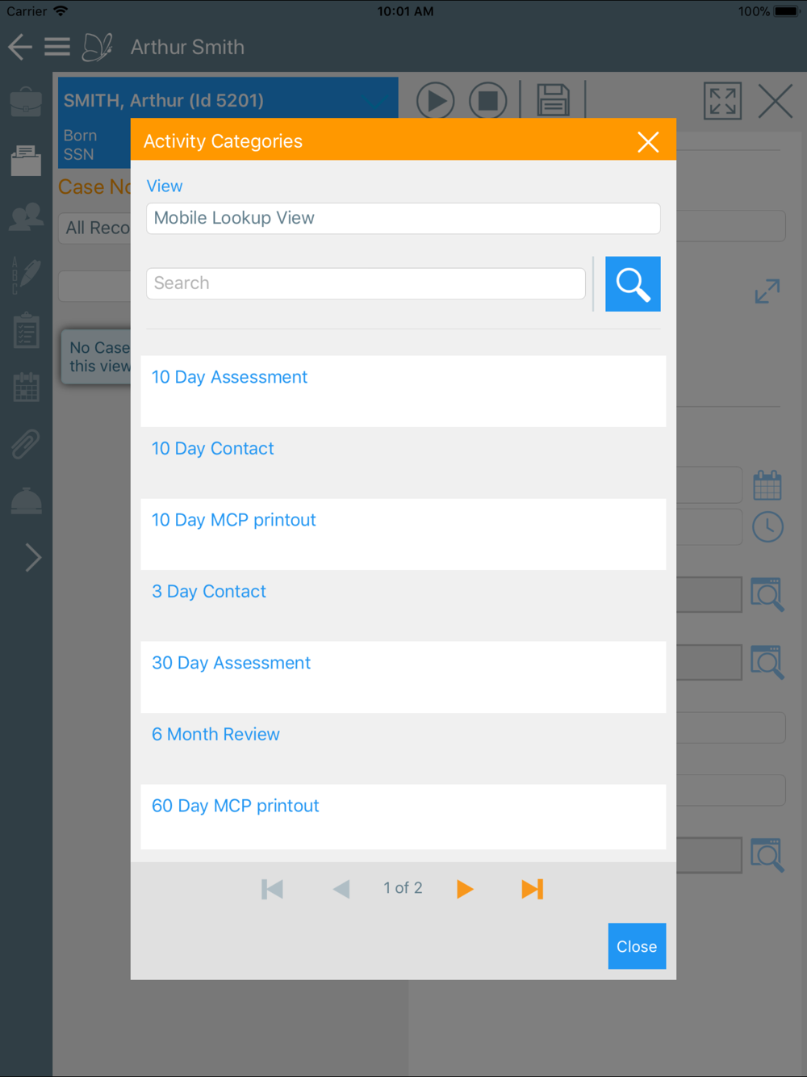Go to the next page arrow
Viewport: 807px width, 1077px height.
(x=465, y=889)
